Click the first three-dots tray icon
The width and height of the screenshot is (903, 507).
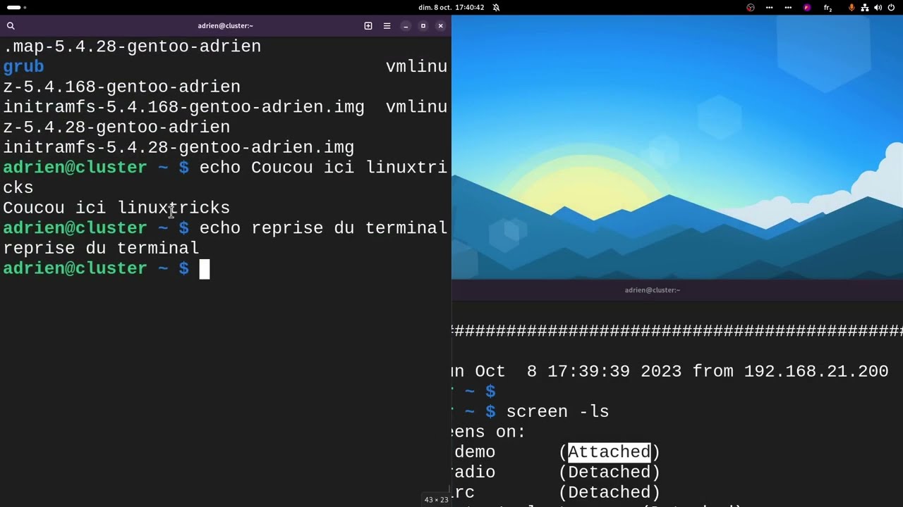point(769,7)
